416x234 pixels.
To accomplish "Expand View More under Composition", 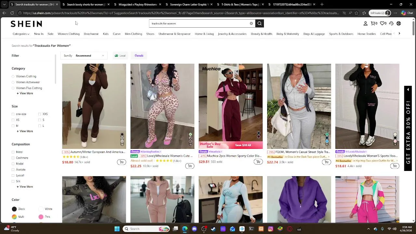I will tap(25, 187).
